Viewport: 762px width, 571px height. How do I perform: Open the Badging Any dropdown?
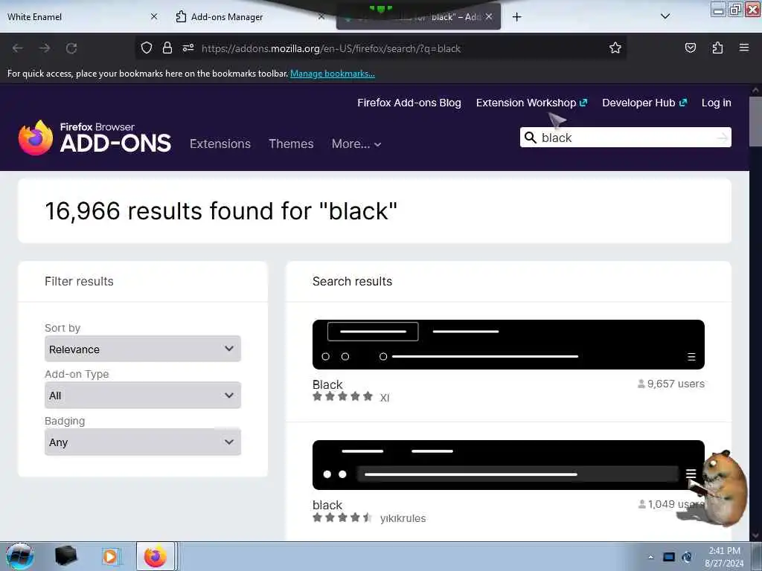[142, 442]
